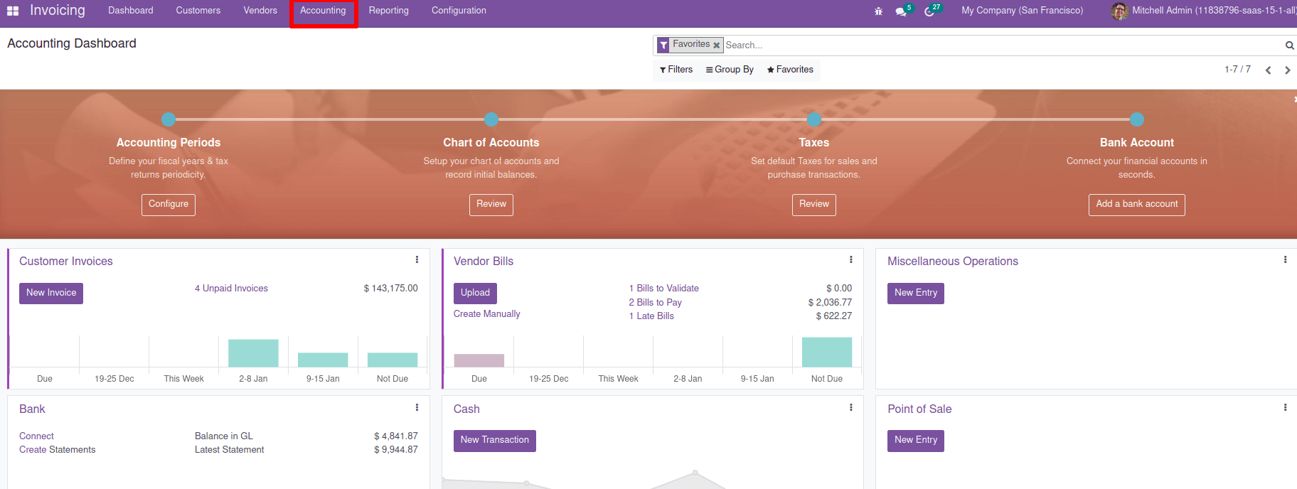Expand the Filters dropdown
1297x489 pixels.
click(676, 70)
